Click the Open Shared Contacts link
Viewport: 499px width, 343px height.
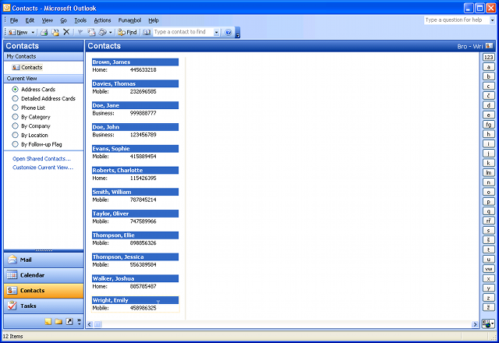(x=41, y=159)
